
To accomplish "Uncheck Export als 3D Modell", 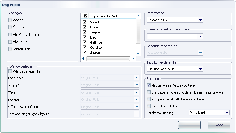I will coord(86,16).
